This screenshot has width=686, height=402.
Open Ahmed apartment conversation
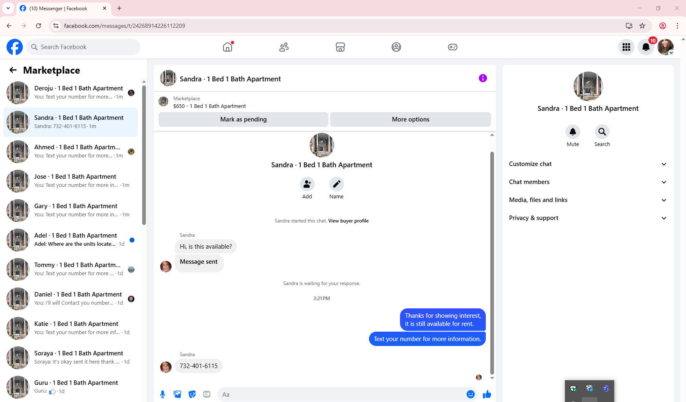pos(70,152)
